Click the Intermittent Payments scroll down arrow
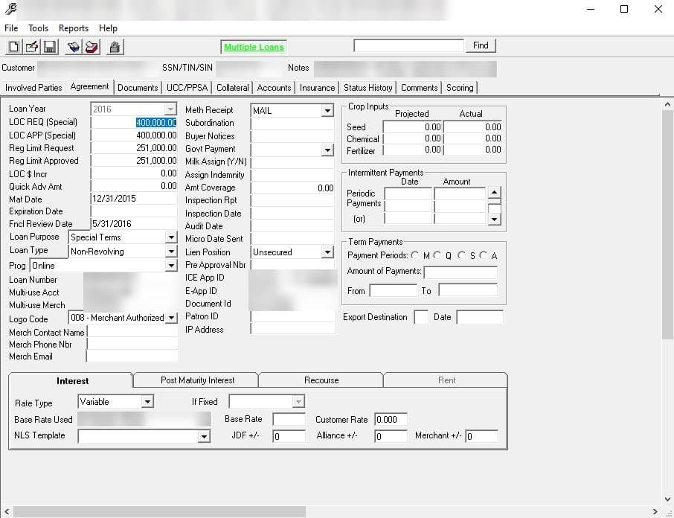 pos(494,220)
